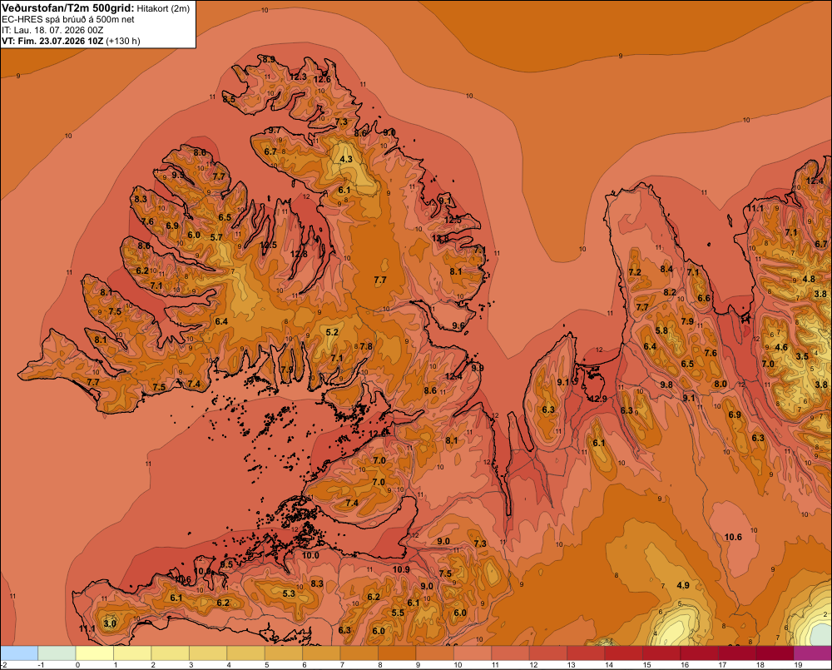Viewport: 832px width, 670px height.
Task: Click the '6.6' temperature value
Action: click(704, 298)
